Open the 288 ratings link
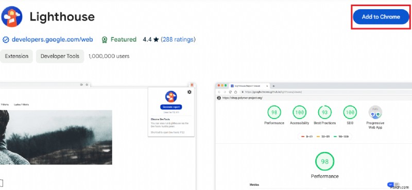The image size is (412, 190). point(178,40)
